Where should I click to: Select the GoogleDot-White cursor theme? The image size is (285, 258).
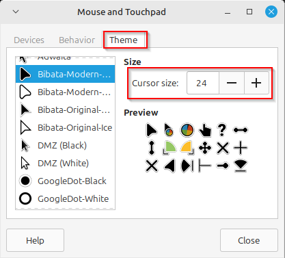(x=65, y=198)
